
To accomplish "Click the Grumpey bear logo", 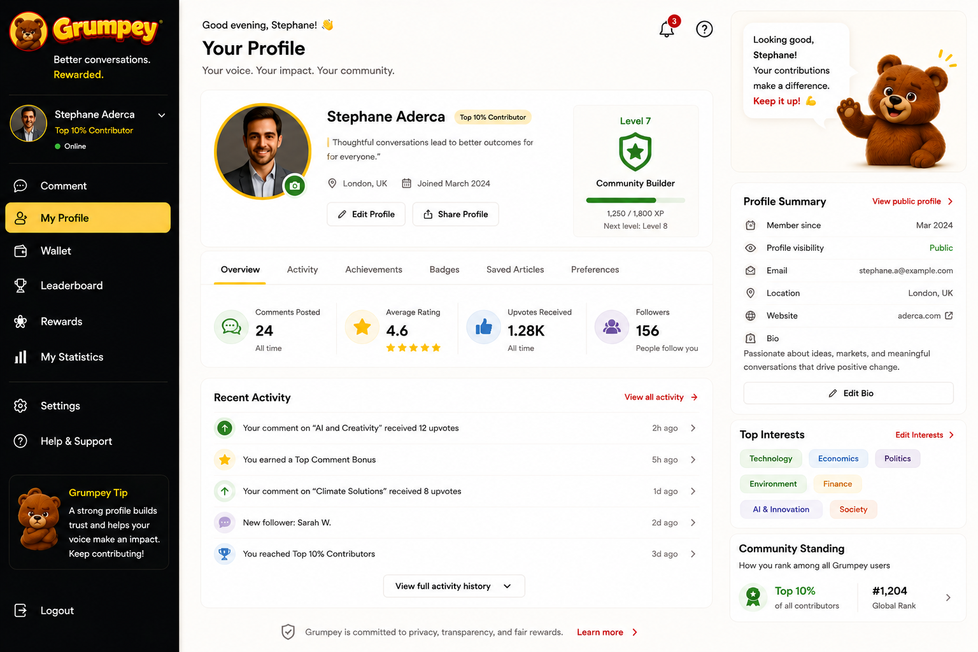I will click(29, 31).
